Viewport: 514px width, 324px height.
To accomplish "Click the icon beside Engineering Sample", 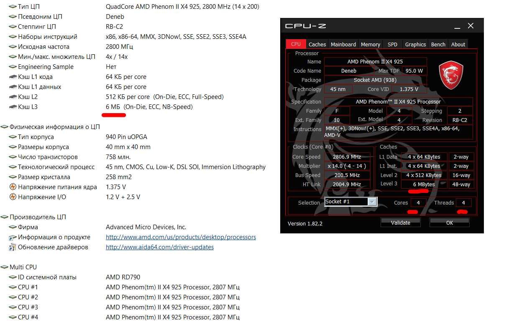I will [x=13, y=67].
